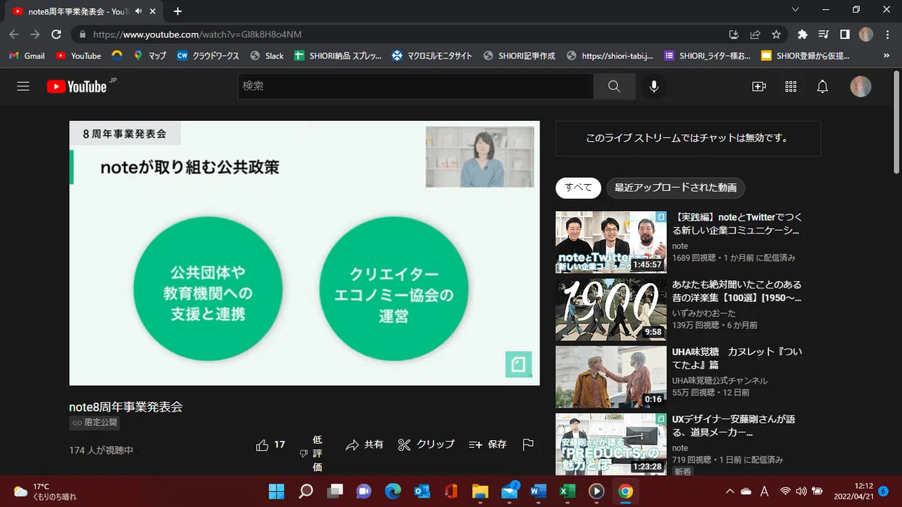902x507 pixels.
Task: Open Microsoft Edge from taskbar
Action: (393, 491)
